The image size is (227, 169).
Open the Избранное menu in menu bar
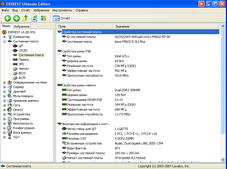[41, 10]
